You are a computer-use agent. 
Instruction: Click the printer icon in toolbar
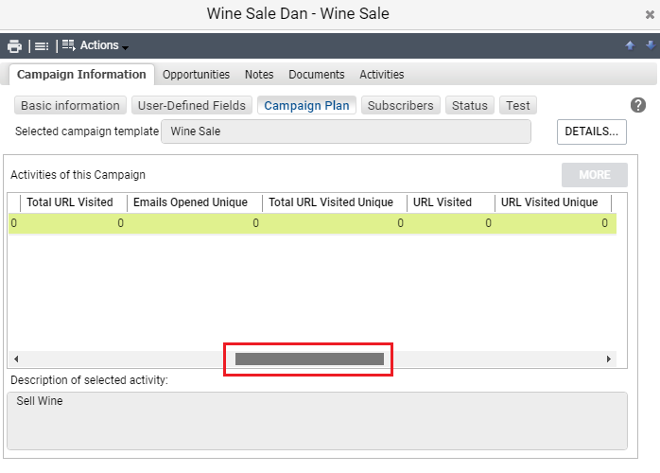pyautogui.click(x=14, y=45)
